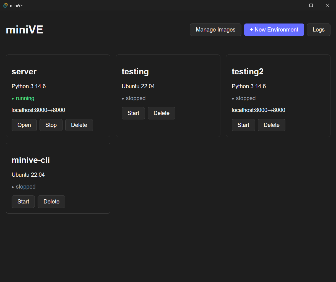Click the stopped status of testing2
This screenshot has width=336, height=282.
pyautogui.click(x=244, y=98)
